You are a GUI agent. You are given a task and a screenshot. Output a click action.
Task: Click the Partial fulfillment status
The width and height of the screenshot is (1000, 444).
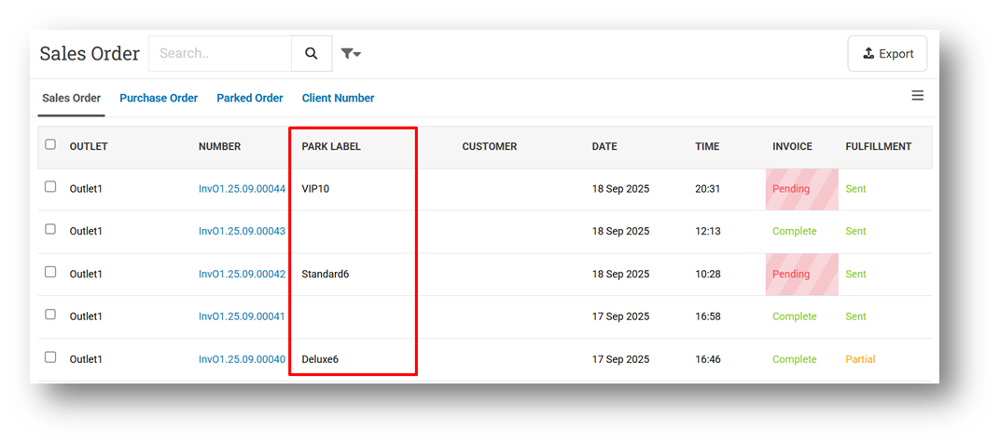tap(860, 359)
